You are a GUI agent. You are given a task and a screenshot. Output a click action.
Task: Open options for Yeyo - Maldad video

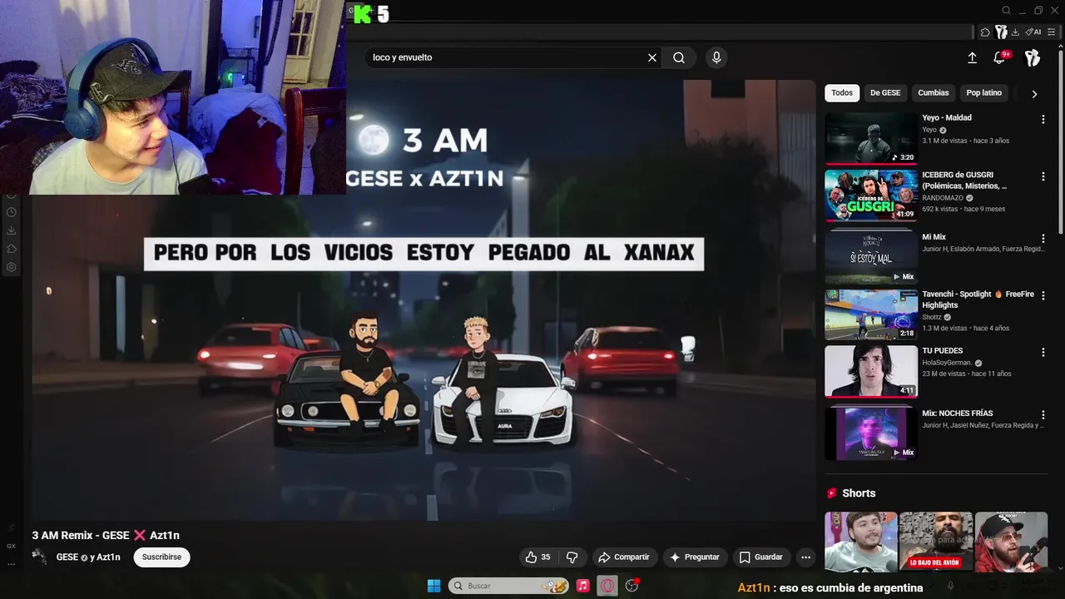pos(1043,119)
